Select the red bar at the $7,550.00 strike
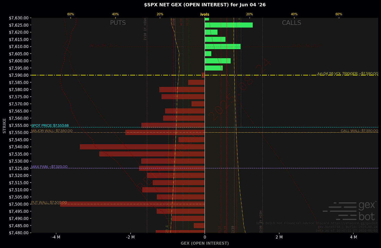Screen dimensions: 381x248 165,132
